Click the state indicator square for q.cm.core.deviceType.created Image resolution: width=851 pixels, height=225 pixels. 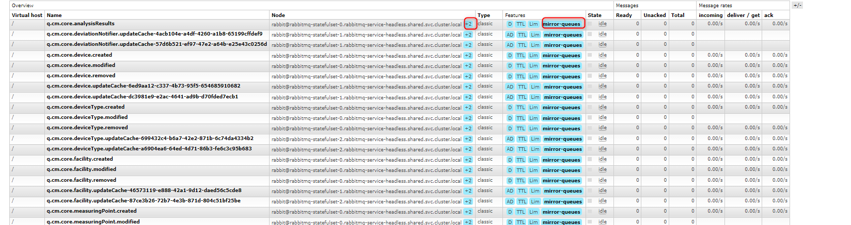[590, 108]
